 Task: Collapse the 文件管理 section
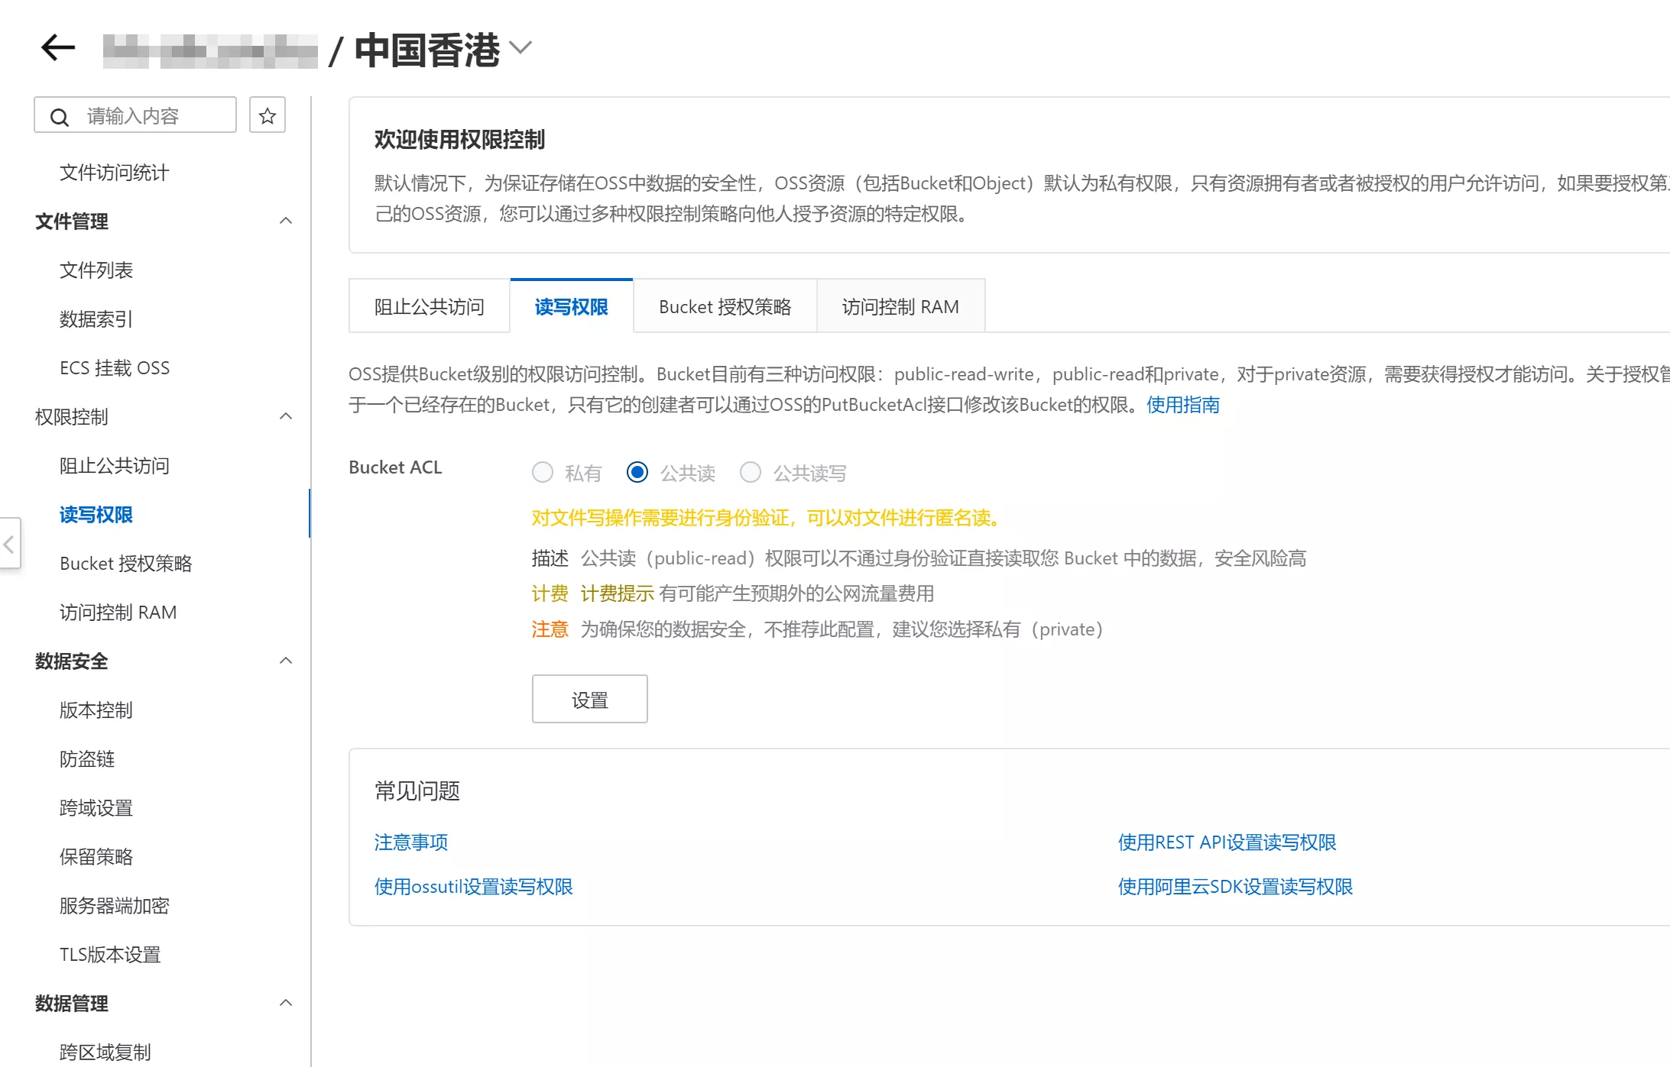286,221
